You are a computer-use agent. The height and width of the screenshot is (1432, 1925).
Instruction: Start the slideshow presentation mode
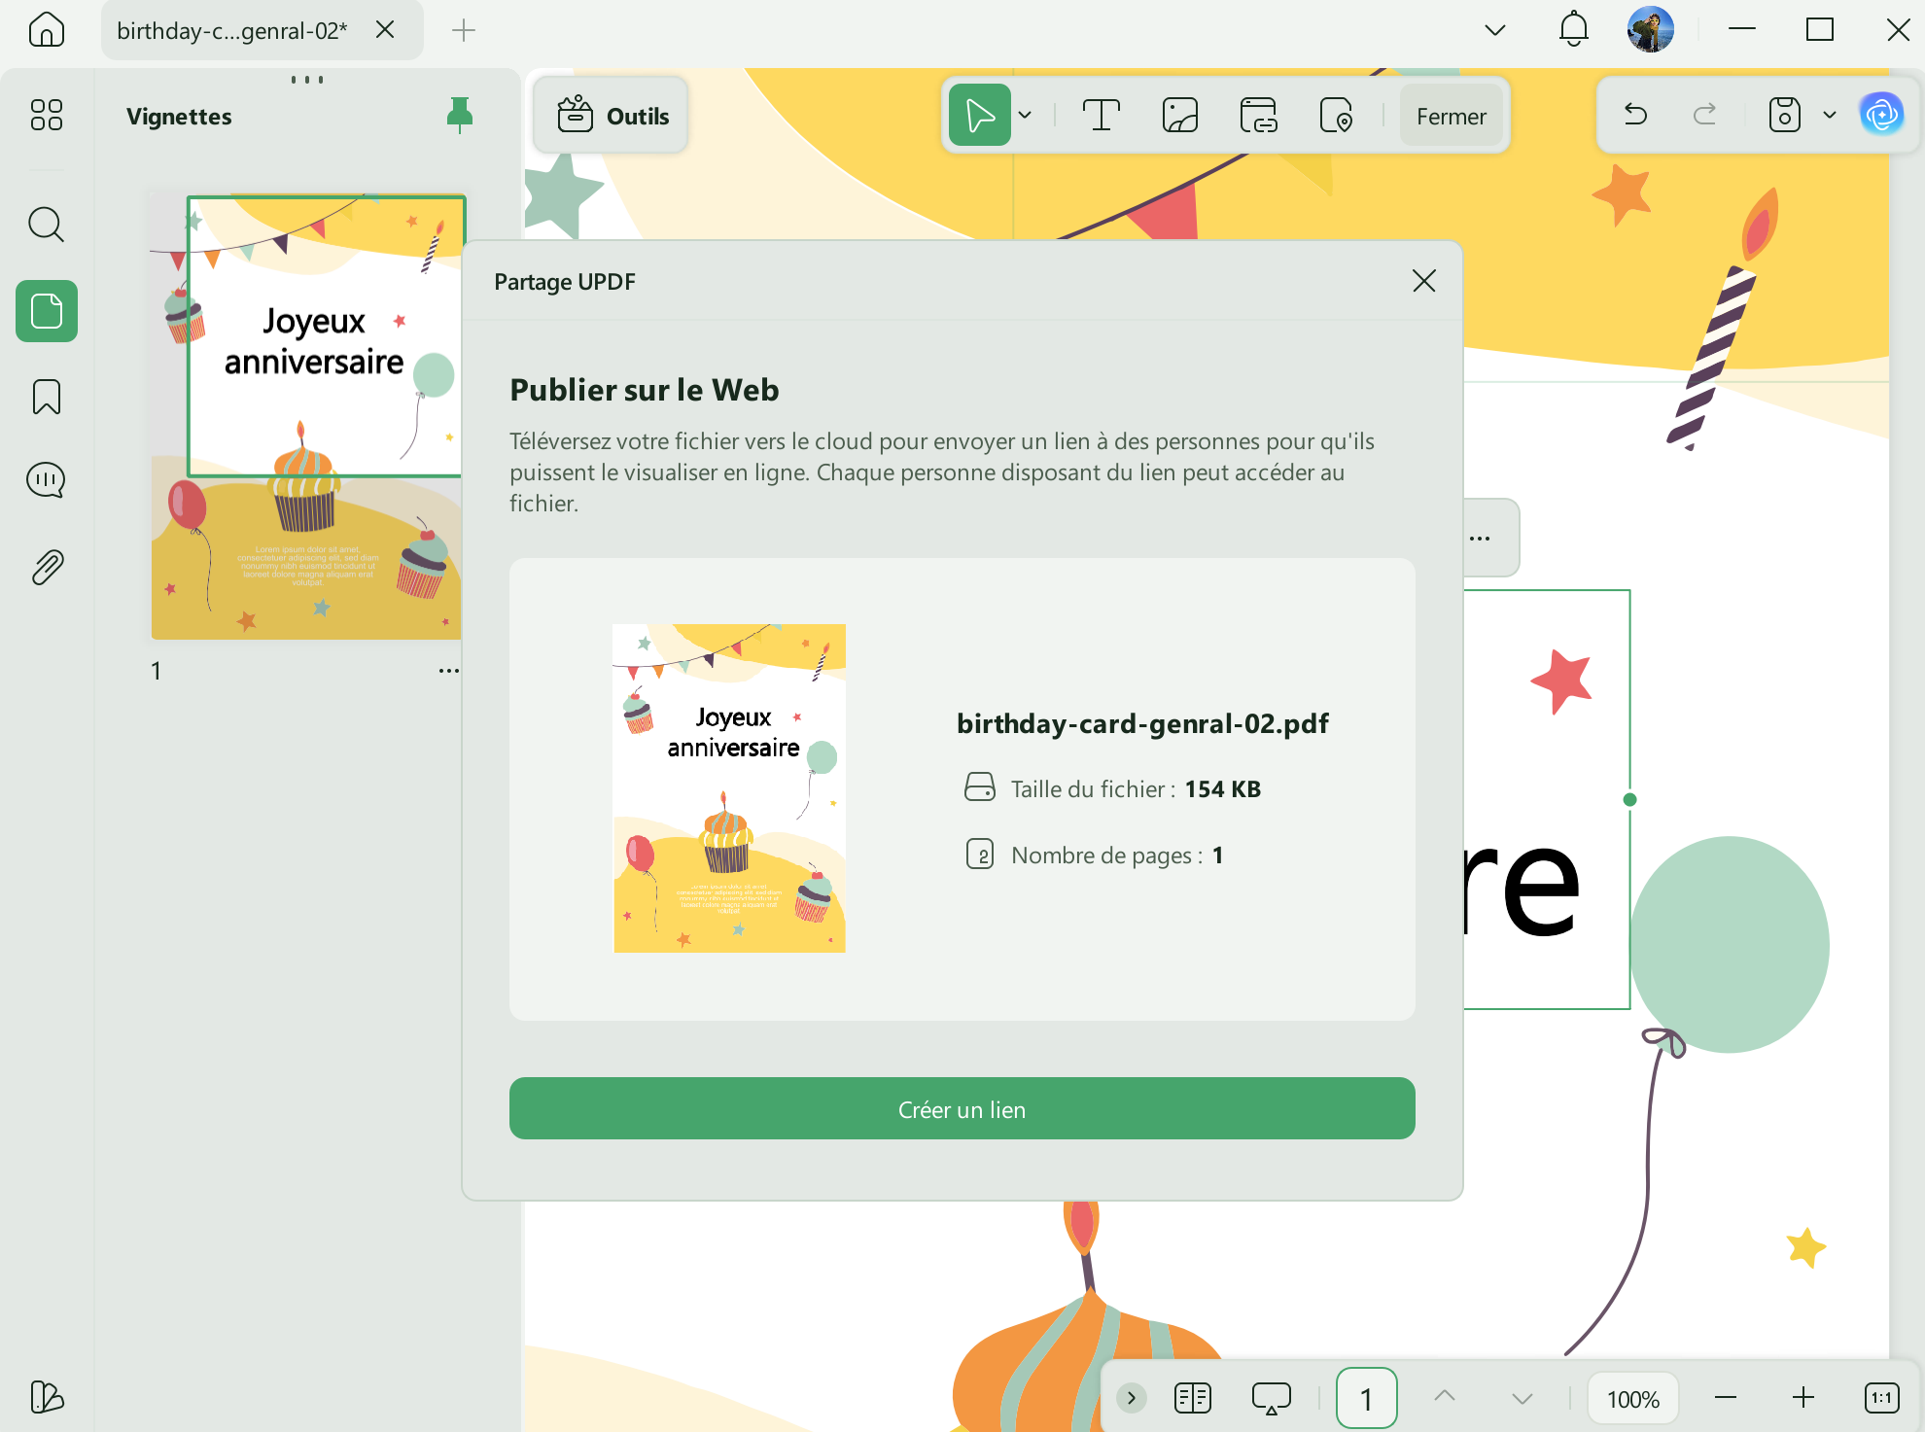(x=1272, y=1398)
